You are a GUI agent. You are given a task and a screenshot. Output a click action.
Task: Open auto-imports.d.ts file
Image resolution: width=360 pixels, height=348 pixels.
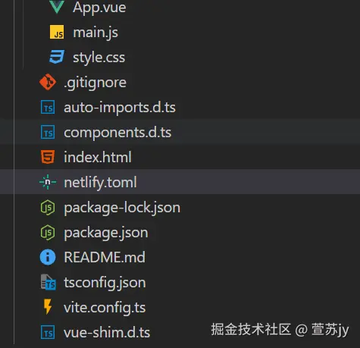coord(120,108)
